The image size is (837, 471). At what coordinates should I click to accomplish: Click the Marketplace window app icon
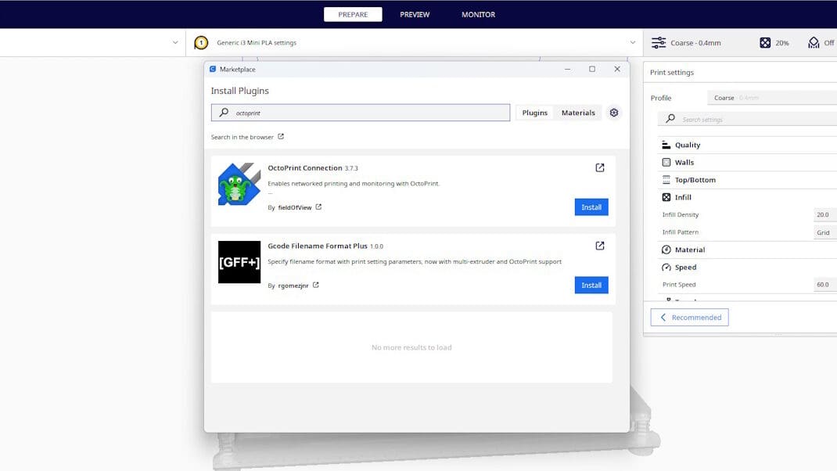(213, 69)
